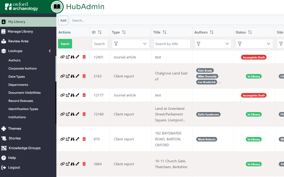
Task: Click the Mark Roberts author tag
Action: click(207, 139)
